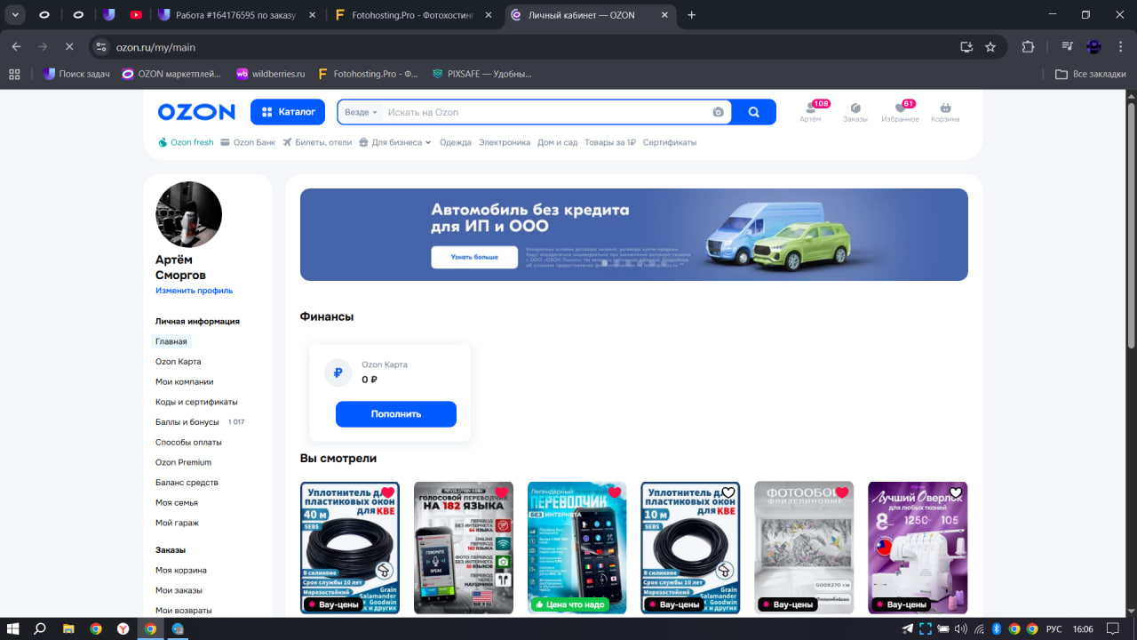The width and height of the screenshot is (1137, 640).
Task: Open the tab search dropdown arrow
Action: tap(16, 15)
